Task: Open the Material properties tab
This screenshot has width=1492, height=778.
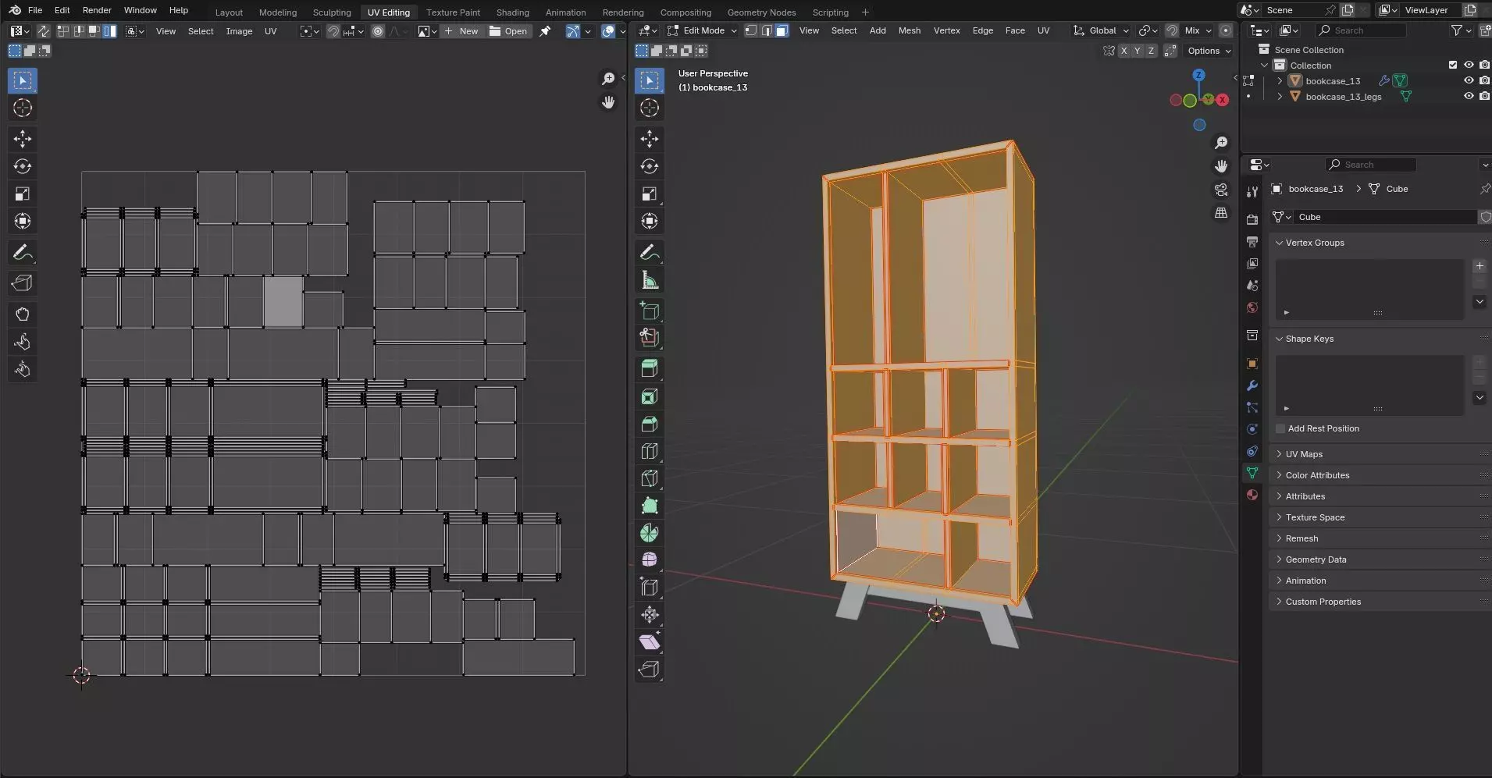Action: tap(1252, 495)
